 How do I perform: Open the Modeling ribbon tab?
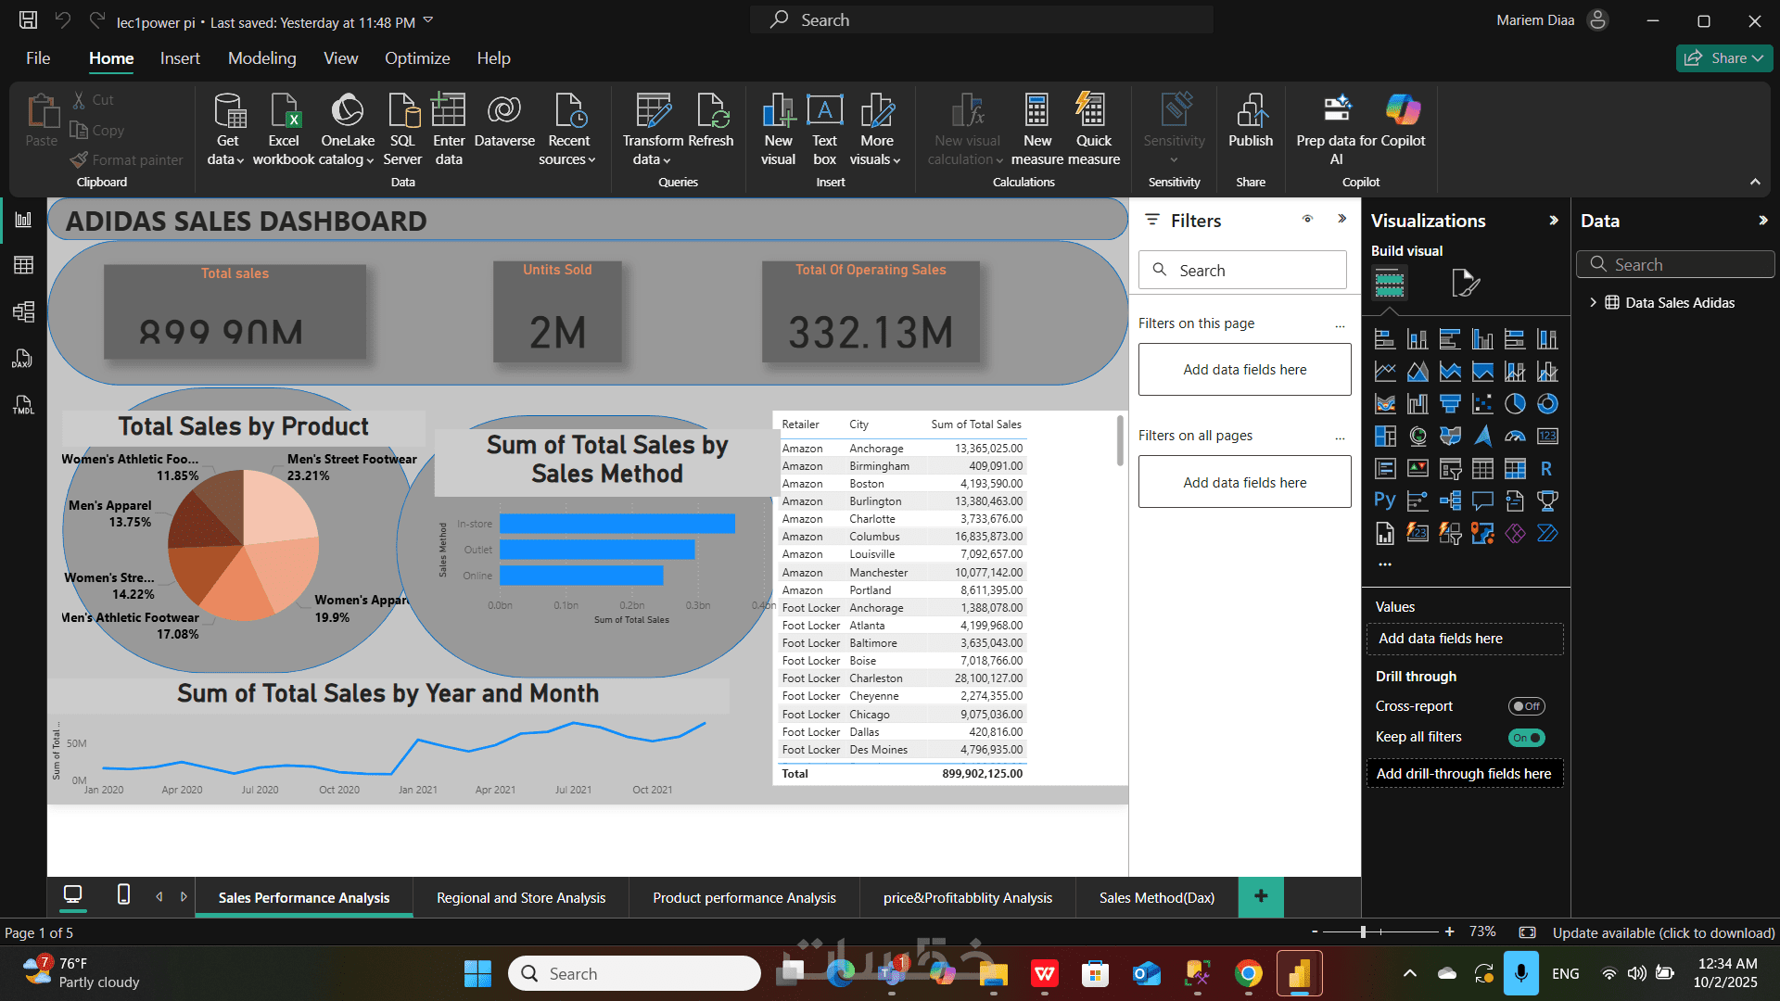(x=261, y=58)
